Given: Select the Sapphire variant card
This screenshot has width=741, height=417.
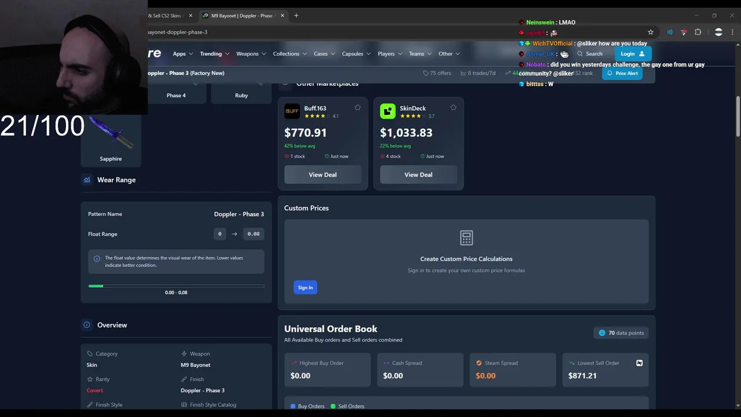Looking at the screenshot, I should (111, 139).
